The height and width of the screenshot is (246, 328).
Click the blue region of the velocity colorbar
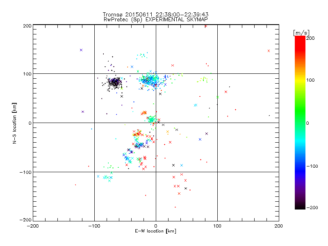click(x=300, y=167)
